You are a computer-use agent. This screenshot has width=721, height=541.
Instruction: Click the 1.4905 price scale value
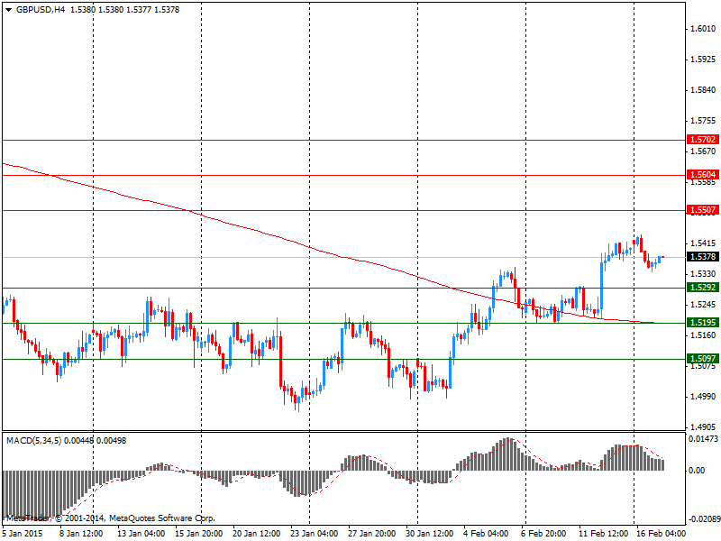(x=704, y=426)
